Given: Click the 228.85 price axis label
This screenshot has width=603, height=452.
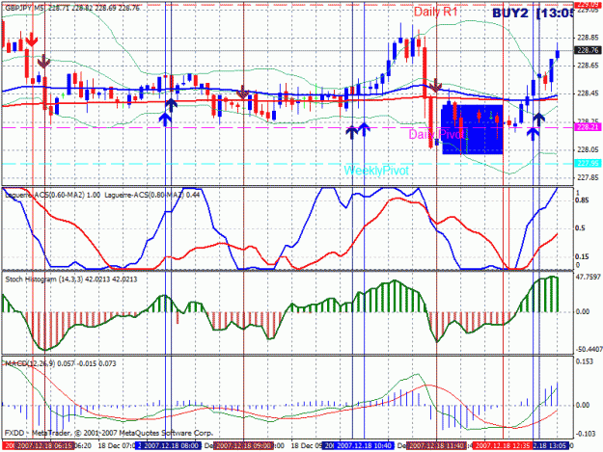Looking at the screenshot, I should (x=588, y=38).
